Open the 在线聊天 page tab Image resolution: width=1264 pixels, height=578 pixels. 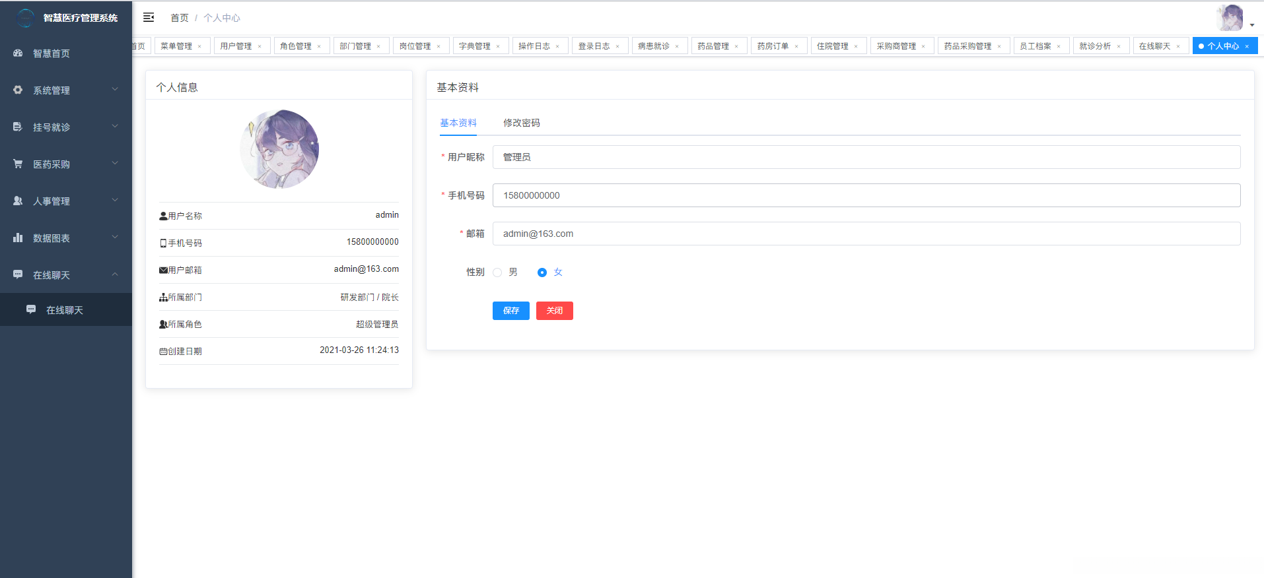[1161, 46]
